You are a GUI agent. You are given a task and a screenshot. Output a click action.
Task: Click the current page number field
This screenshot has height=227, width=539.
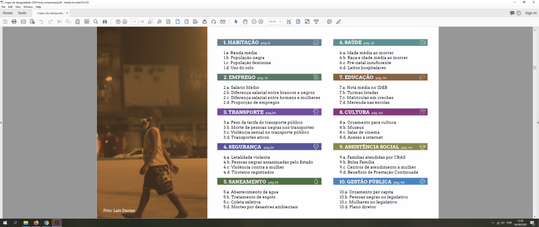tap(135, 22)
